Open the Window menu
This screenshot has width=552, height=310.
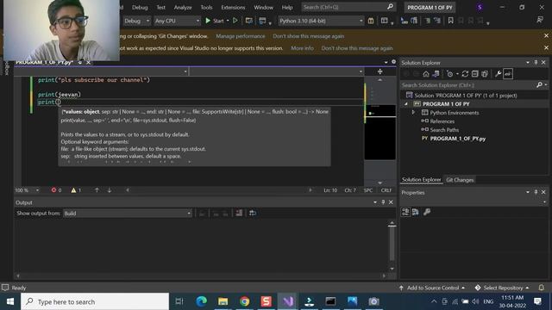pos(263,8)
